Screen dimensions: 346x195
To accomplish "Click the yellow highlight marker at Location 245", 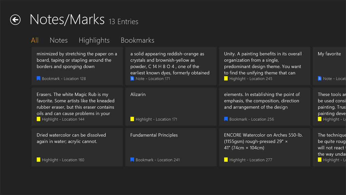I will (226, 78).
